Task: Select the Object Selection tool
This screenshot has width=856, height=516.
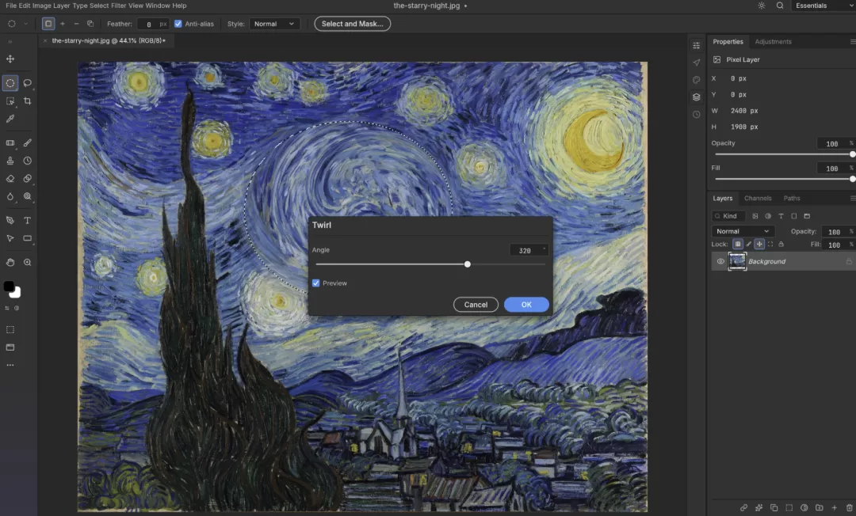Action: pos(10,101)
